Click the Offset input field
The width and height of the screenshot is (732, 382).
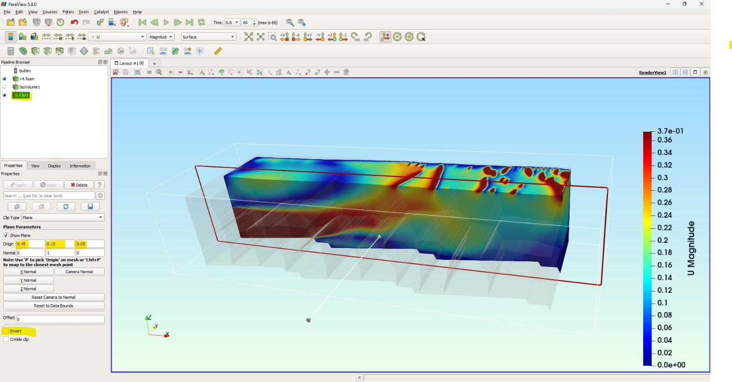(60, 319)
